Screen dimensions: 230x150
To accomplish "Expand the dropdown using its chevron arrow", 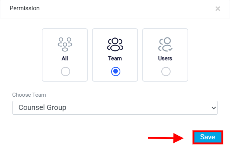I will point(213,108).
